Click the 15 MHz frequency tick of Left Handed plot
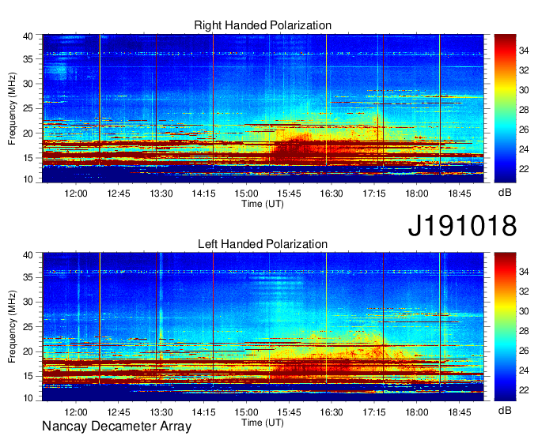Viewport: 538px width, 436px height. tap(28, 377)
